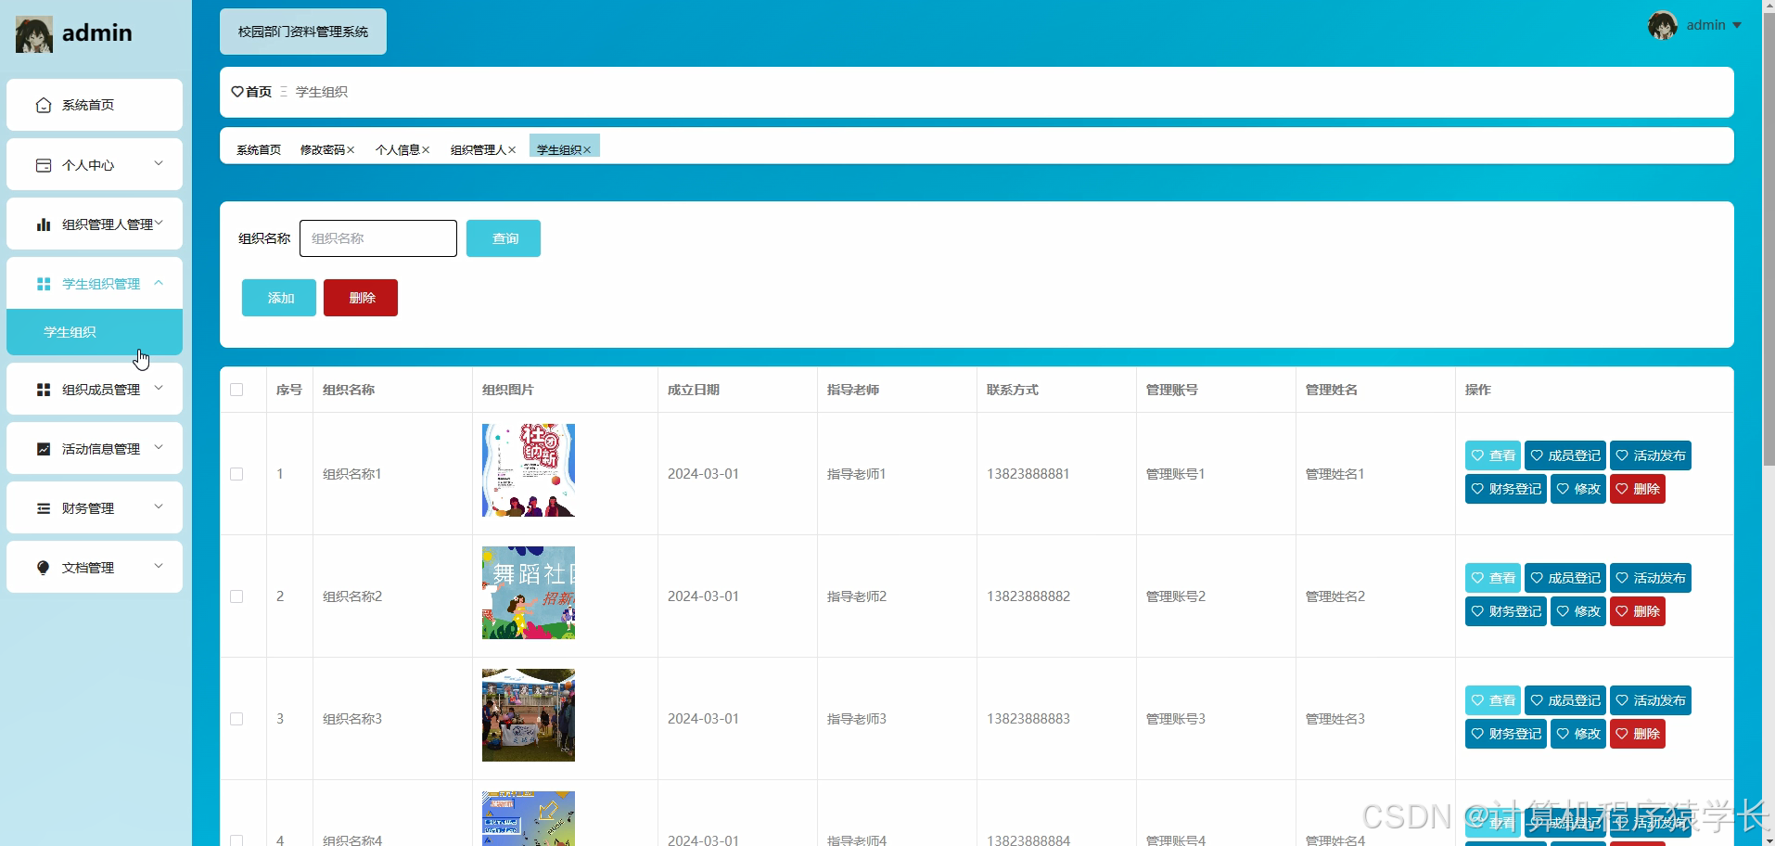
Task: Switch to the 系统首页 tab
Action: (x=259, y=150)
